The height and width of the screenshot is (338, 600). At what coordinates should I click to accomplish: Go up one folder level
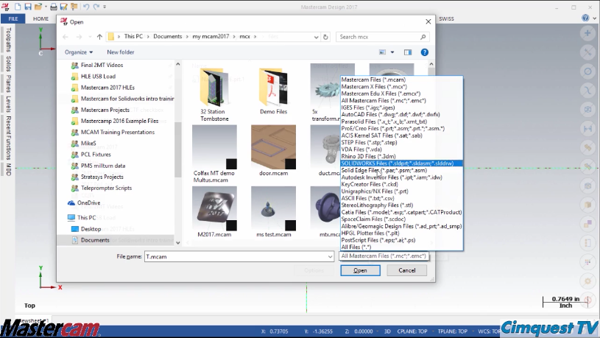(99, 37)
